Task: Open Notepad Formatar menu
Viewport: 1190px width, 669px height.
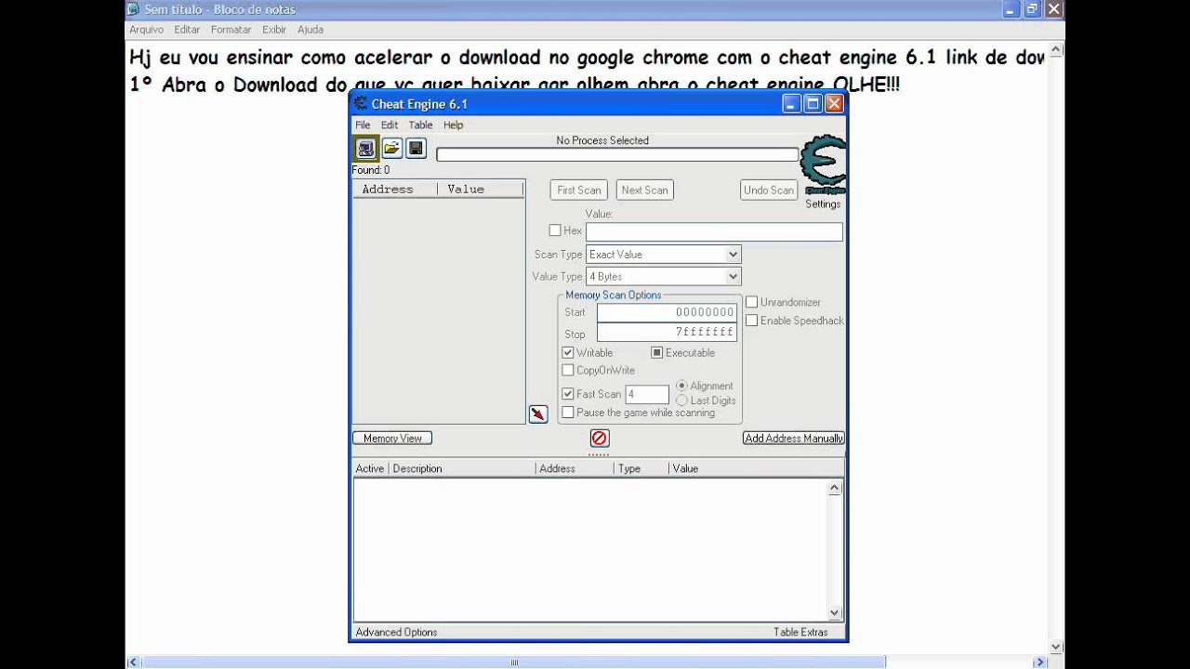Action: point(231,30)
